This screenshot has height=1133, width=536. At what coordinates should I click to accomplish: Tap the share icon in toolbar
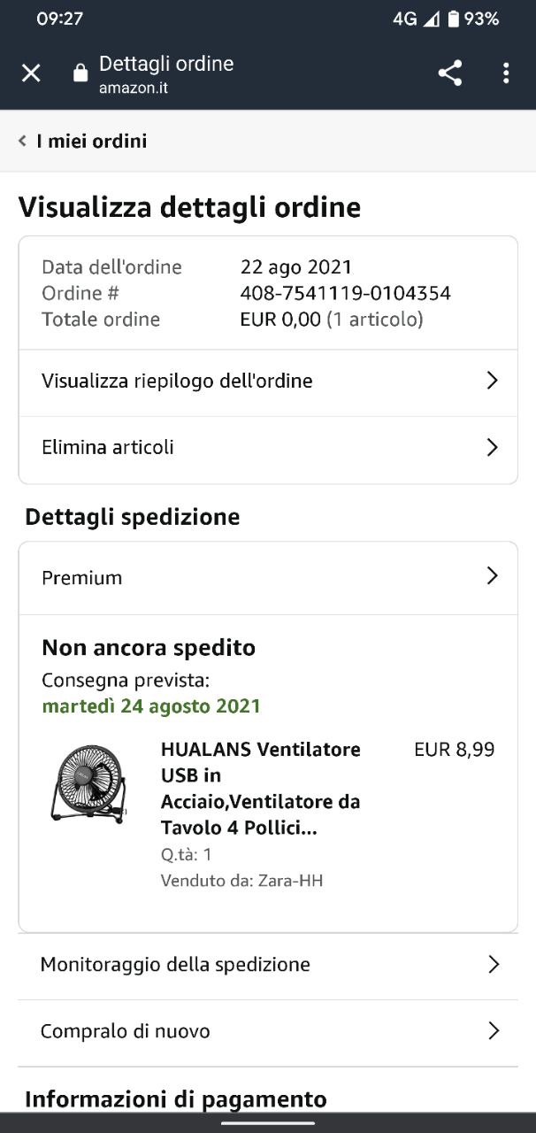coord(450,73)
